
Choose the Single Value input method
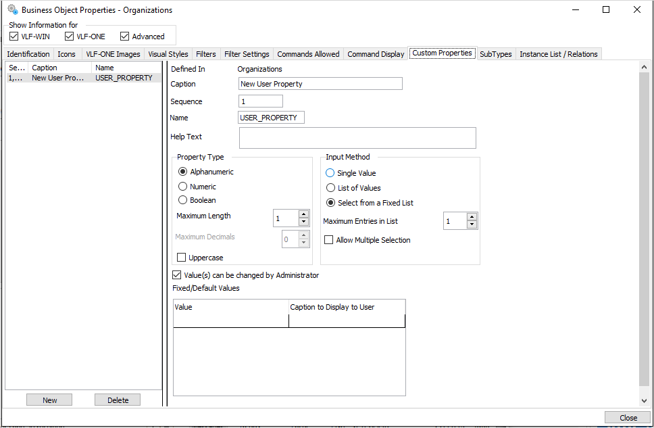330,173
